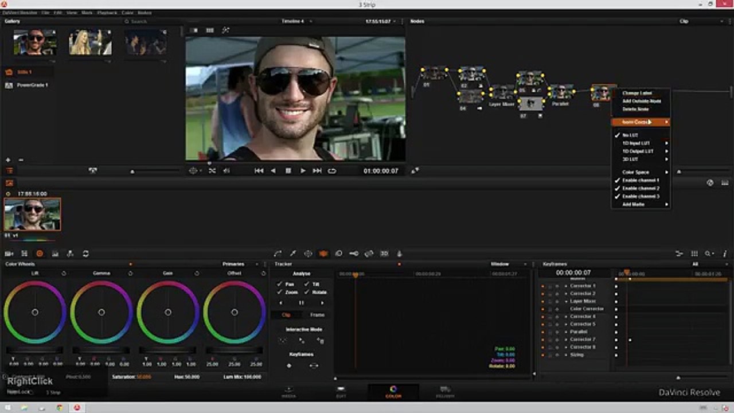Toggle Enable channel 3 in context menu
The image size is (734, 413).
click(x=641, y=197)
